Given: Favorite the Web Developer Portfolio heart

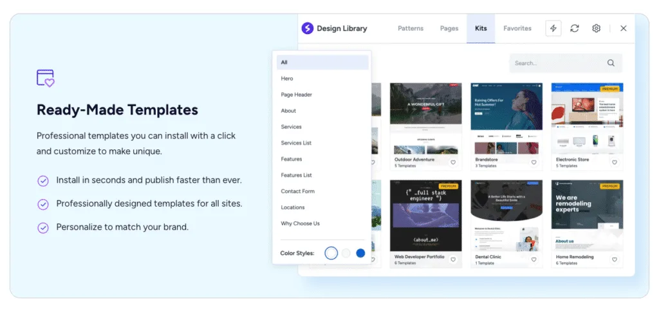Looking at the screenshot, I should pos(453,259).
